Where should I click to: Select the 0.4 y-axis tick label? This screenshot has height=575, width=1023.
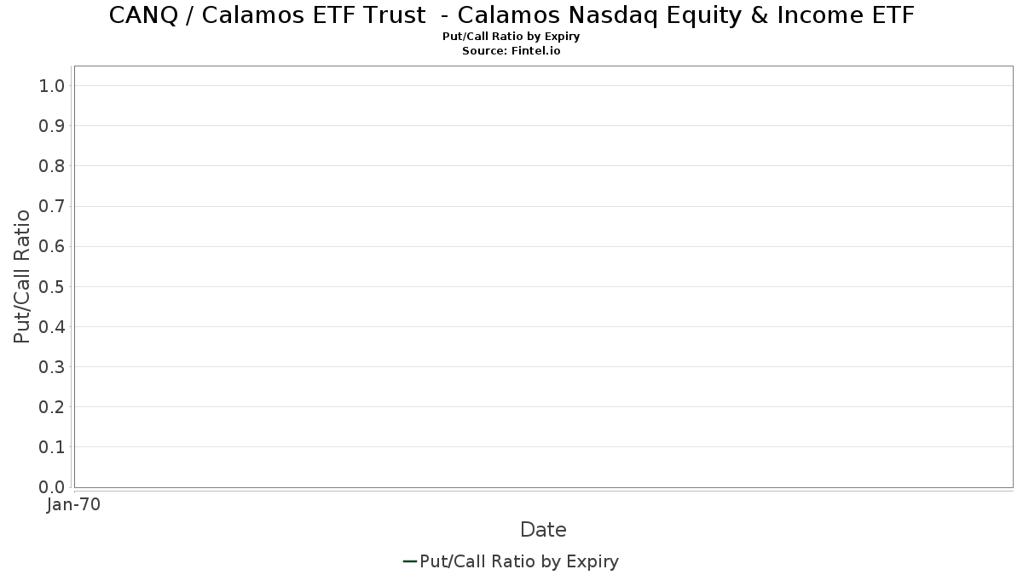[x=52, y=327]
